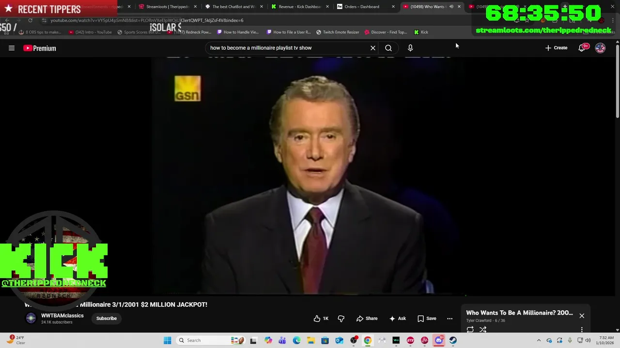This screenshot has width=620, height=348.
Task: Save the video to a playlist
Action: [x=427, y=319]
